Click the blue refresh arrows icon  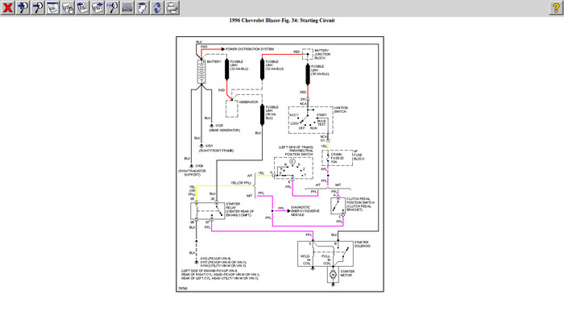(157, 7)
